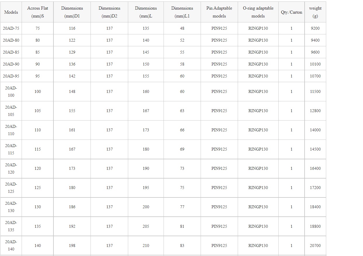Click the 20AD-125 model cell
The image size is (363, 256).
(x=11, y=188)
